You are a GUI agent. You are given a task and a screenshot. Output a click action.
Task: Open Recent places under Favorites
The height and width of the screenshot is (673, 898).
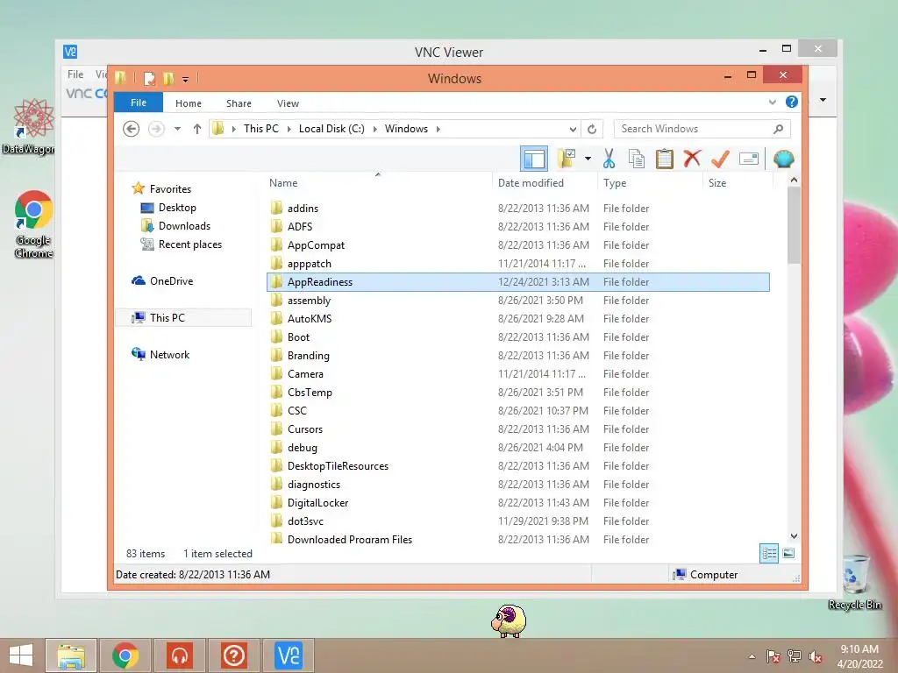[190, 244]
